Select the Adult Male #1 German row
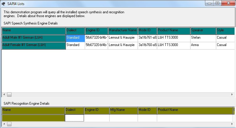The height and width of the screenshot is (128, 236). [x=33, y=38]
